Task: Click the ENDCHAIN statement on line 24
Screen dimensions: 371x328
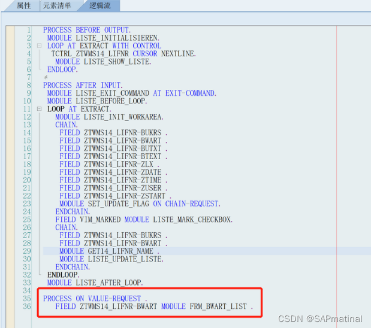Action: tap(73, 212)
